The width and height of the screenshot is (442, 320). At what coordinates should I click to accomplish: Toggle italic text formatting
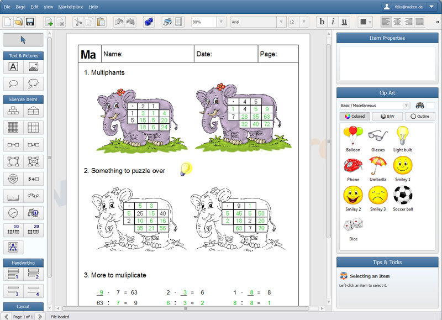click(x=333, y=22)
